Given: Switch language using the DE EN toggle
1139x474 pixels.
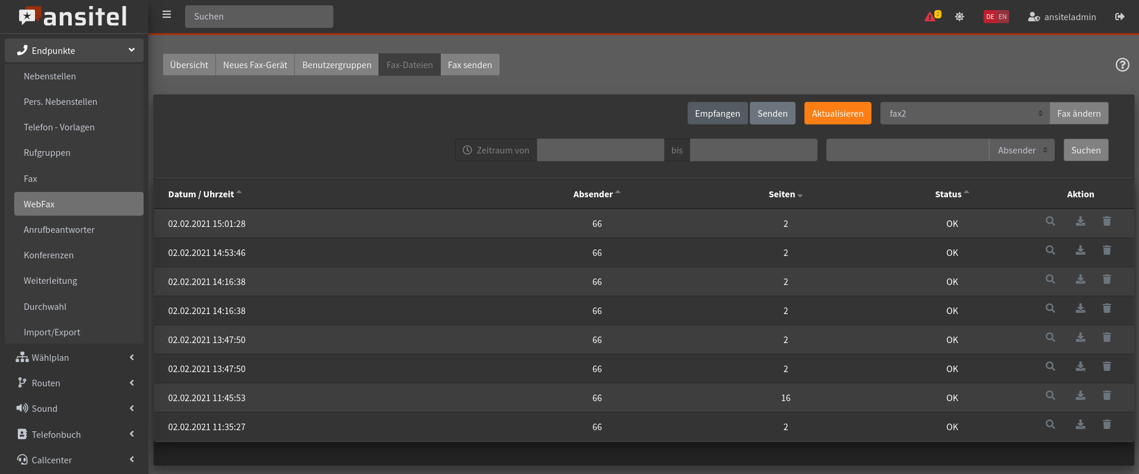Looking at the screenshot, I should tap(996, 17).
